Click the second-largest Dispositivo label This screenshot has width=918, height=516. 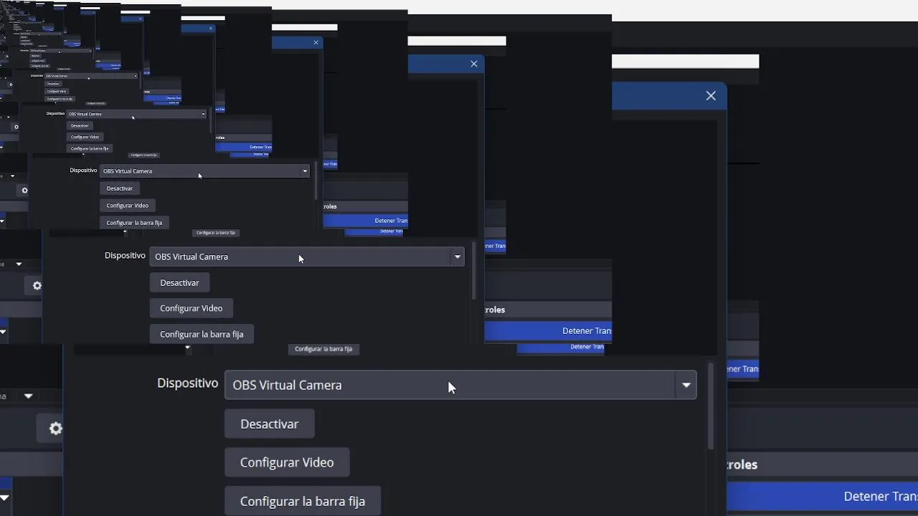pyautogui.click(x=125, y=256)
